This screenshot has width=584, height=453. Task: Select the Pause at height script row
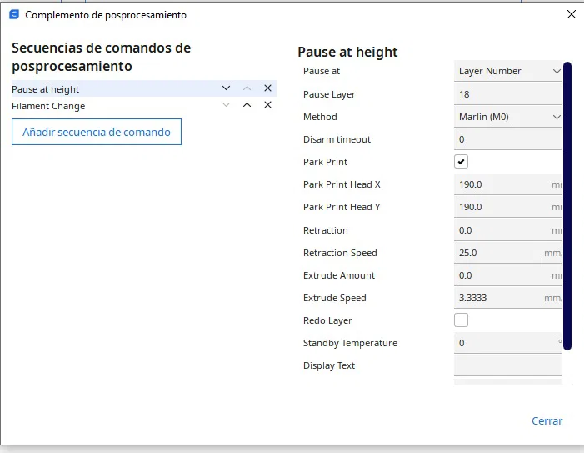pos(144,88)
